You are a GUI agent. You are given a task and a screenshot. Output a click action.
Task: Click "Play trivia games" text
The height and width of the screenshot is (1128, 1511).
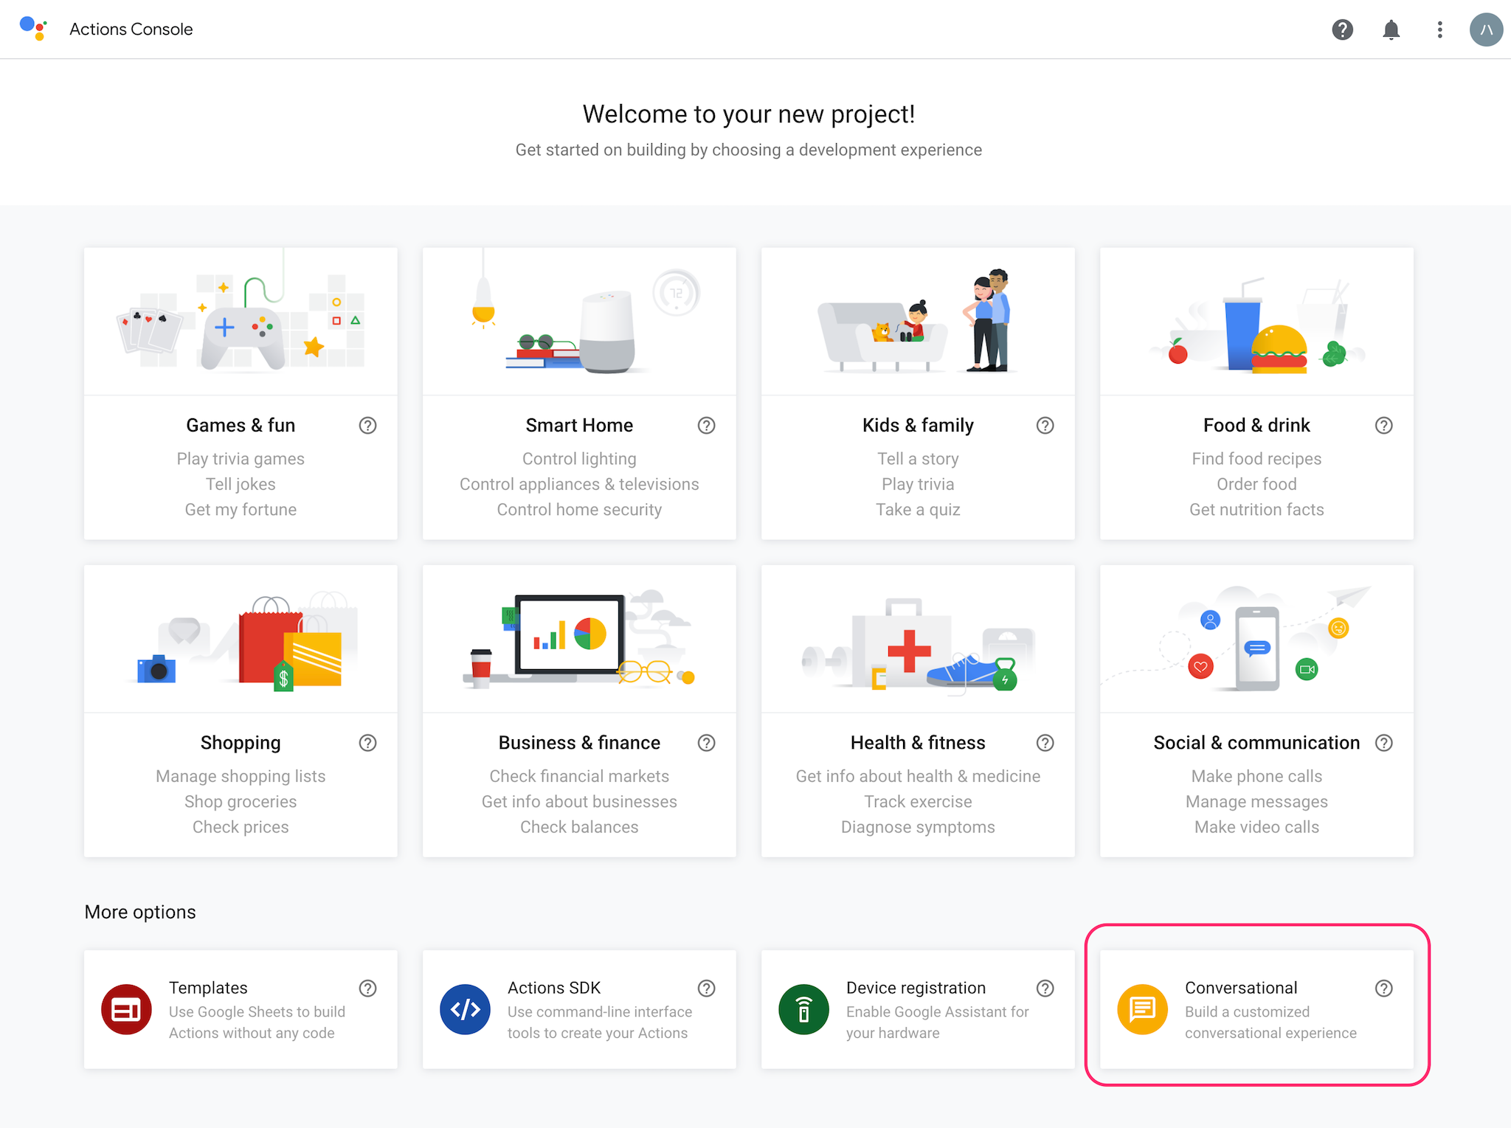(x=241, y=459)
